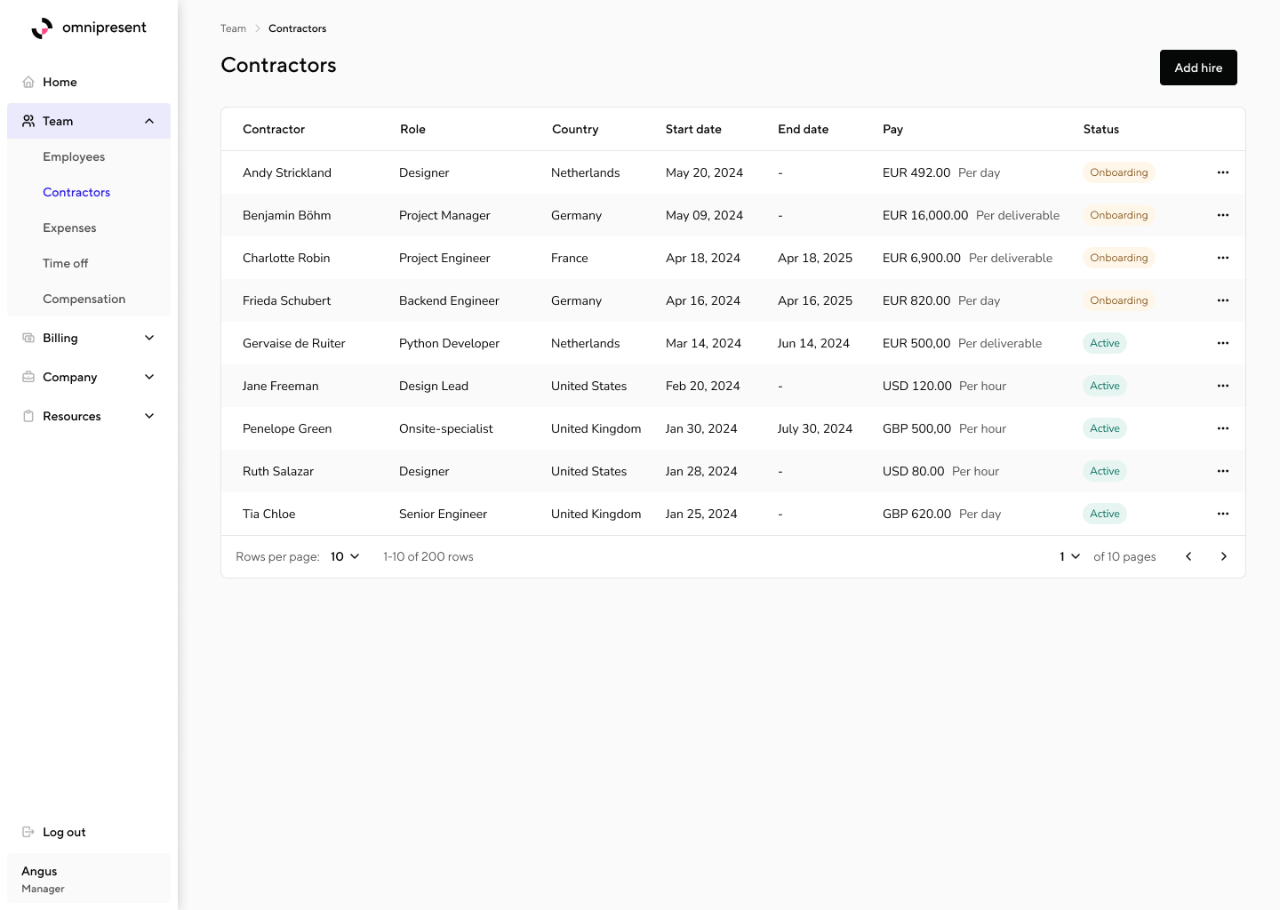Click the Home house icon
Image resolution: width=1280 pixels, height=910 pixels.
coord(28,82)
